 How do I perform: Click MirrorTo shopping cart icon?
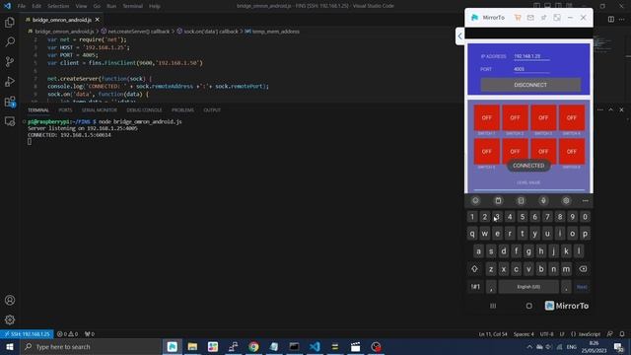(518, 18)
